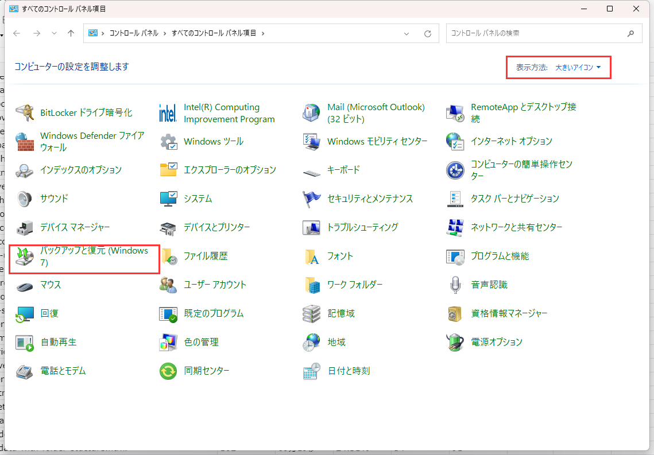Open the 電源オプション battery icon
The width and height of the screenshot is (654, 455).
[x=455, y=343]
